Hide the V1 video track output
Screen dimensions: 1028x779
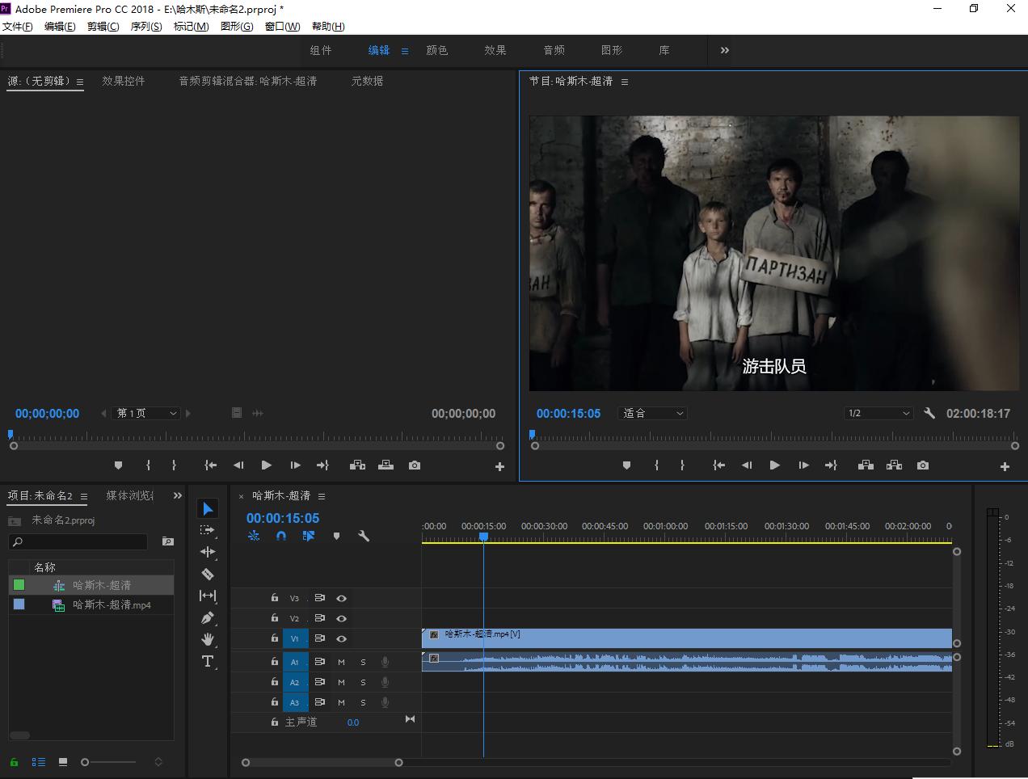tap(341, 638)
